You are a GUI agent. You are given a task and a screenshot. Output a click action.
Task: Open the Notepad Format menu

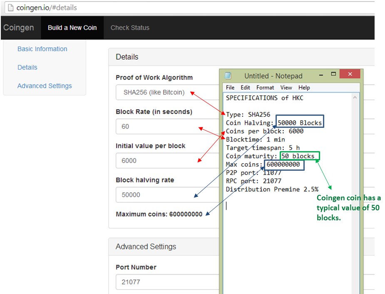[265, 88]
